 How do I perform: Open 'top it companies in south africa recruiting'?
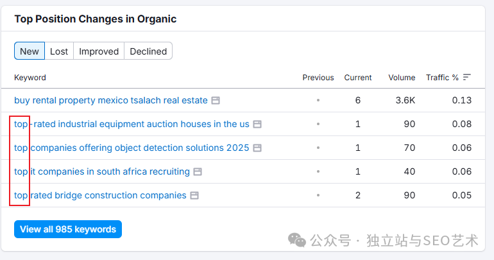102,172
